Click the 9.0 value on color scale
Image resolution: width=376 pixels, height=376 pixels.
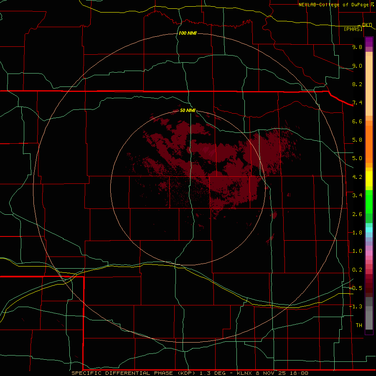coord(357,66)
